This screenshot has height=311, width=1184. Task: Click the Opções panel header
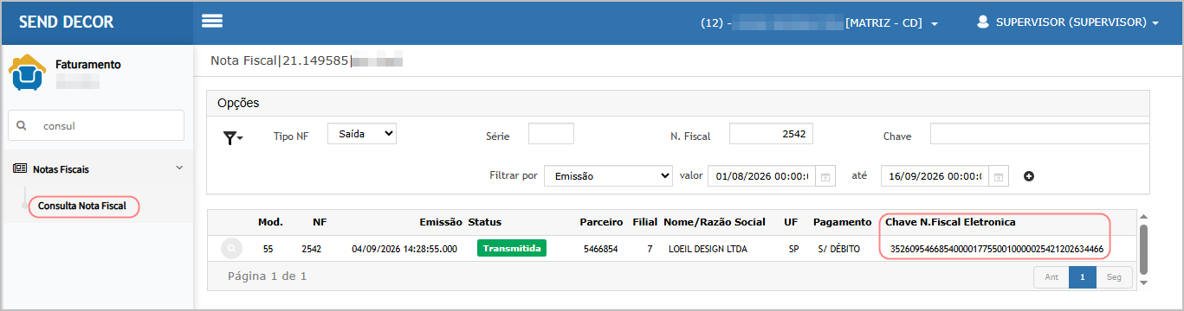(678, 103)
